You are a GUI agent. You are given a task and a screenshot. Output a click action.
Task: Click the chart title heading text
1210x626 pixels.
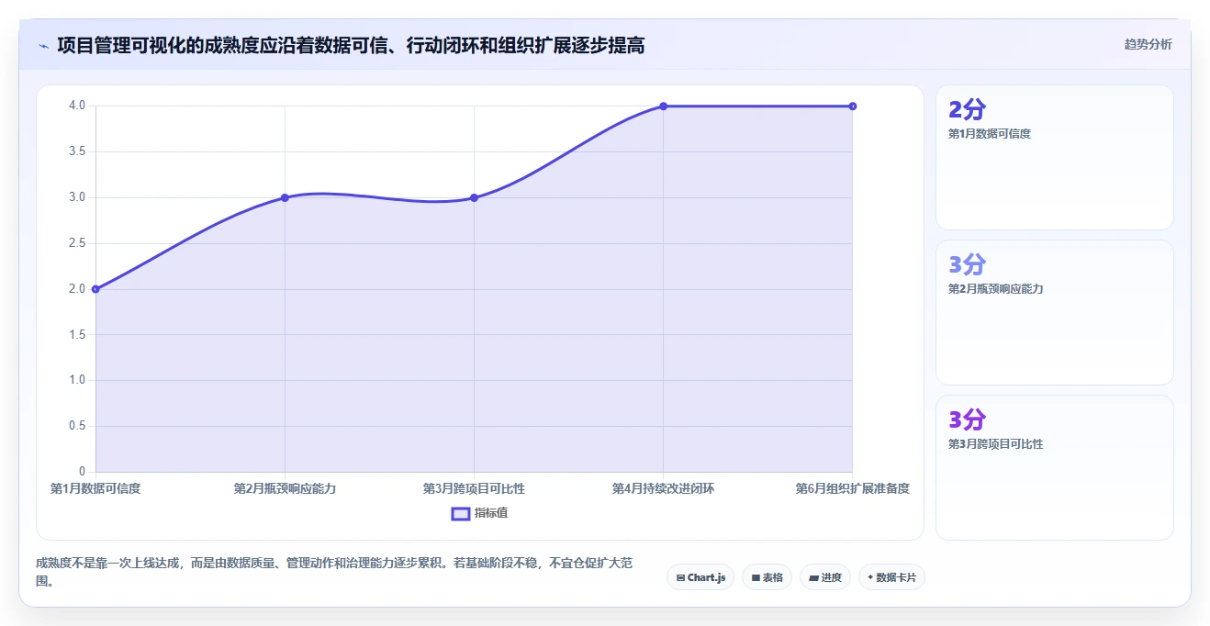point(351,45)
